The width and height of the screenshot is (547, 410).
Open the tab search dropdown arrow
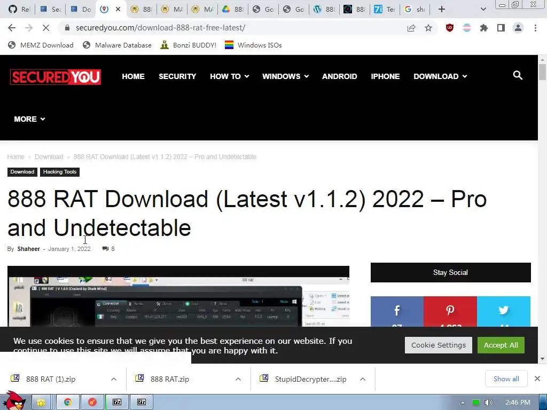483,10
